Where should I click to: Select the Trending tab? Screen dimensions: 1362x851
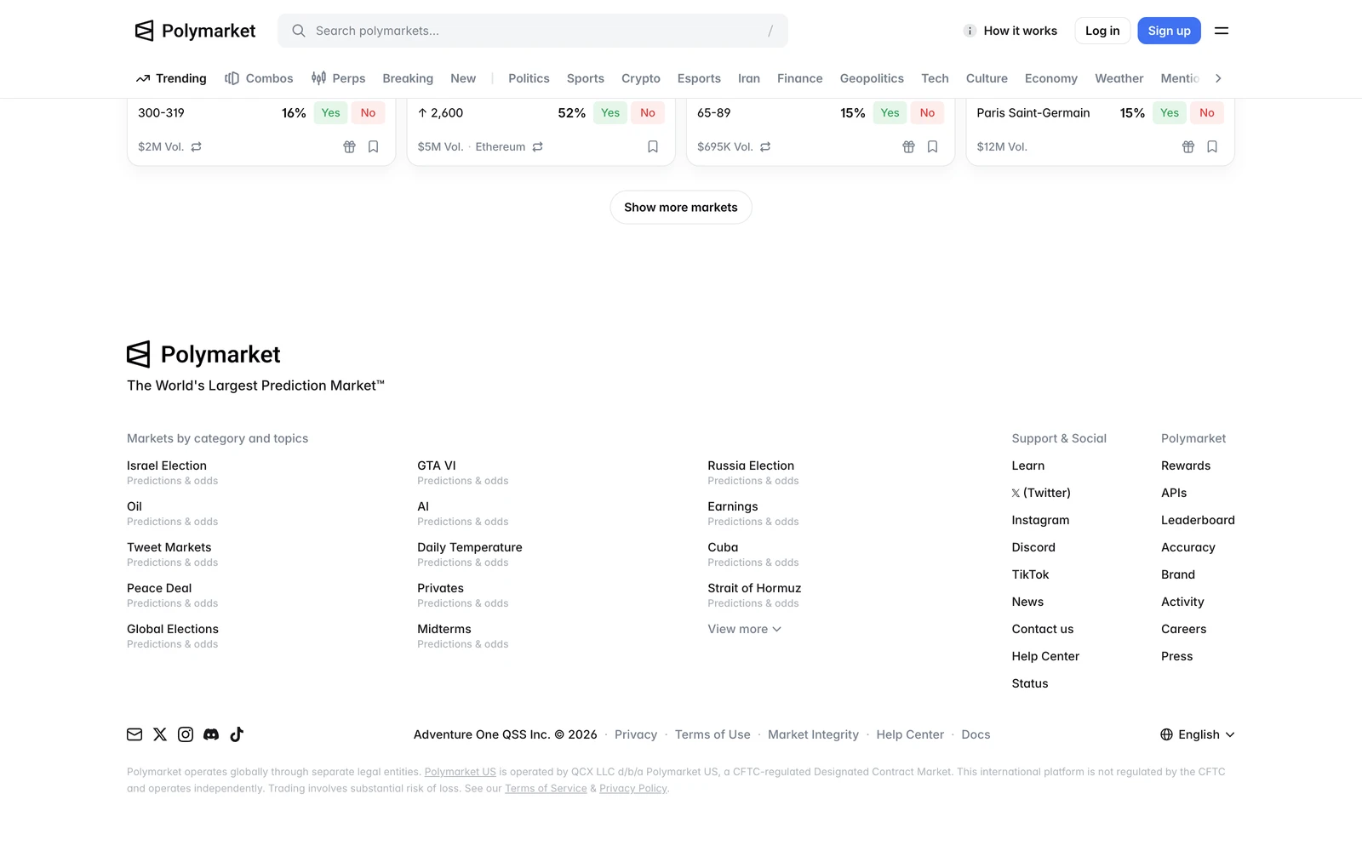pyautogui.click(x=171, y=78)
